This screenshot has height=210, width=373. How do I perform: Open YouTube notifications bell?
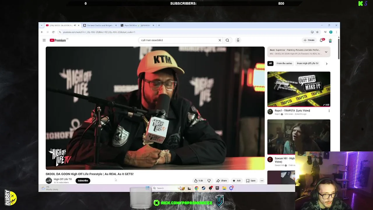click(x=322, y=40)
